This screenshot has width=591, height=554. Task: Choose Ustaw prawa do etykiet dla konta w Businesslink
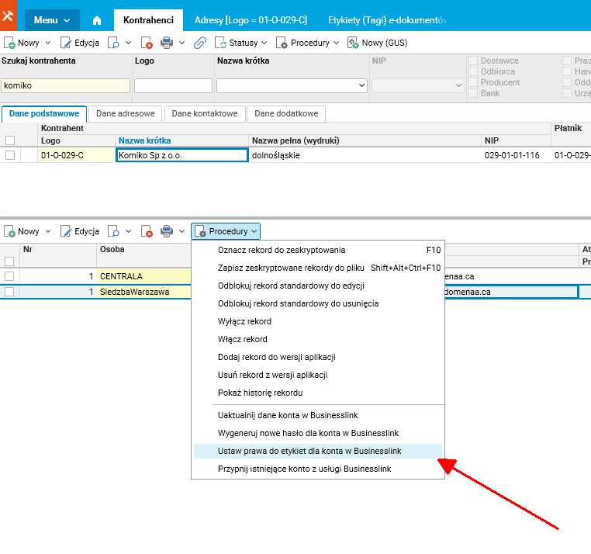click(x=318, y=451)
